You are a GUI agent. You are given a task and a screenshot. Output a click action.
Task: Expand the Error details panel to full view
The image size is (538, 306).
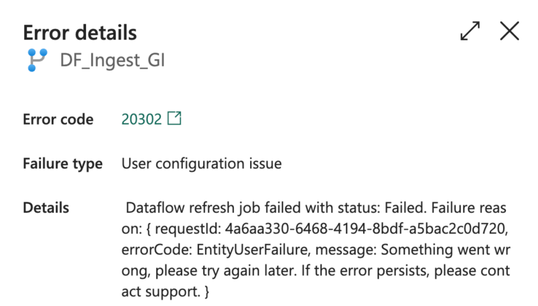(469, 31)
